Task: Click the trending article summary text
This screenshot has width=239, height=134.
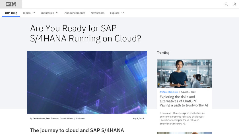Action: tap(182, 118)
